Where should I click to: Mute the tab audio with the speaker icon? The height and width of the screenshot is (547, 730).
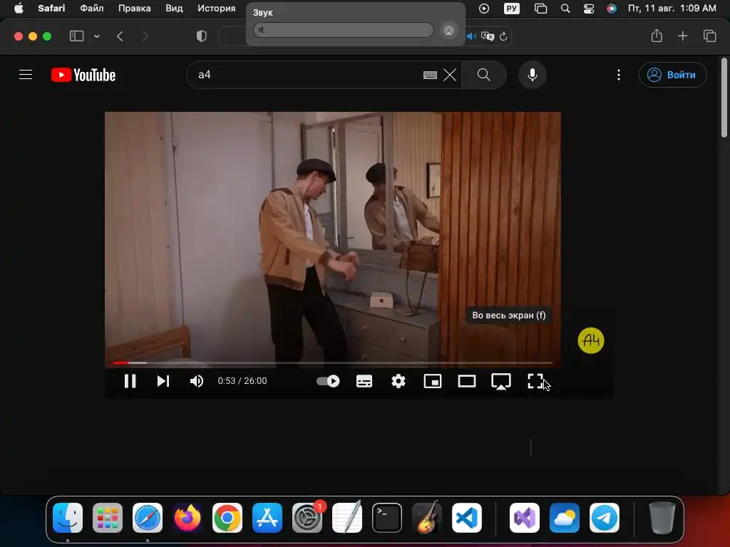[x=472, y=36]
